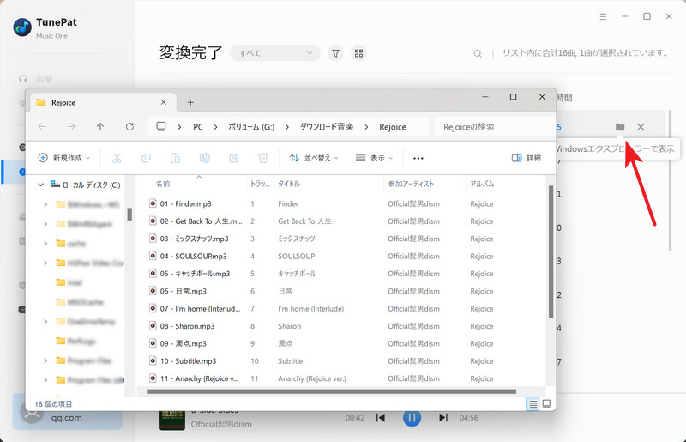Open the 並べ替え sort dropdown
Image resolution: width=686 pixels, height=442 pixels.
click(x=314, y=158)
